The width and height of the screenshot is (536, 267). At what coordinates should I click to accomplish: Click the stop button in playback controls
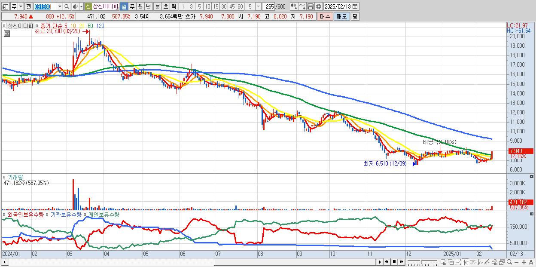[x=394, y=261]
